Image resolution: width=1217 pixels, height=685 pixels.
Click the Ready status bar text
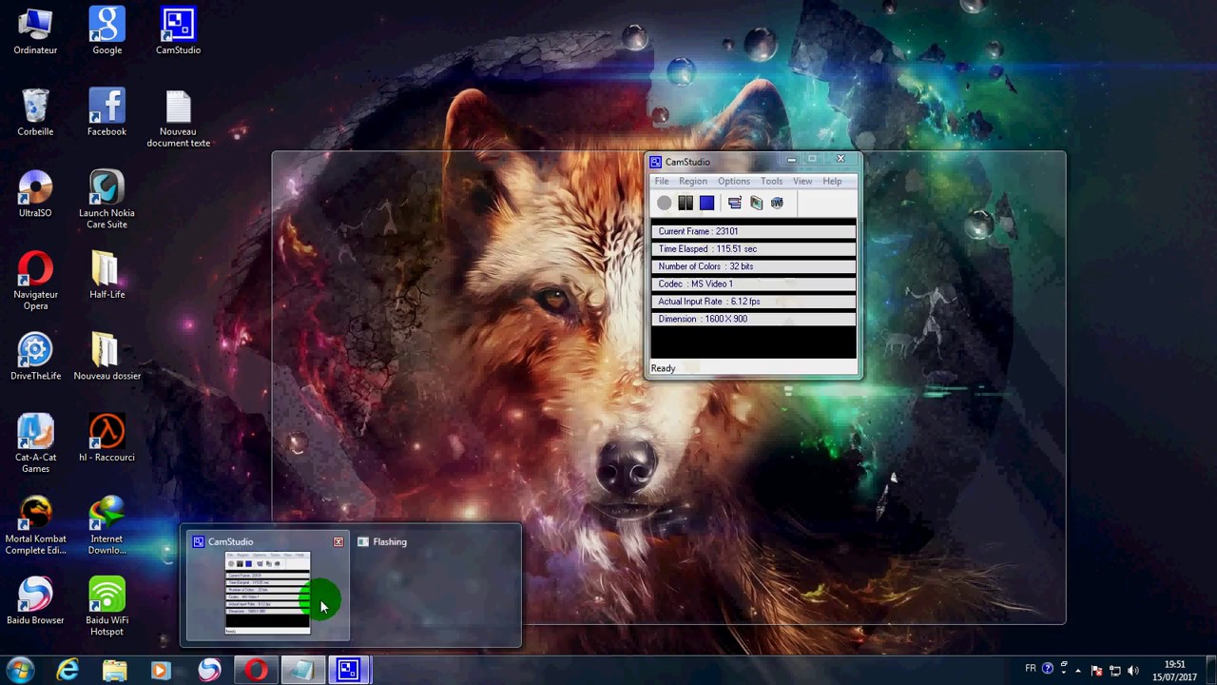tap(663, 368)
